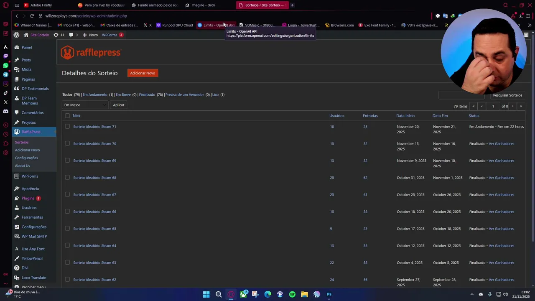Open the Windows Start menu
The width and height of the screenshot is (535, 301).
(206, 294)
